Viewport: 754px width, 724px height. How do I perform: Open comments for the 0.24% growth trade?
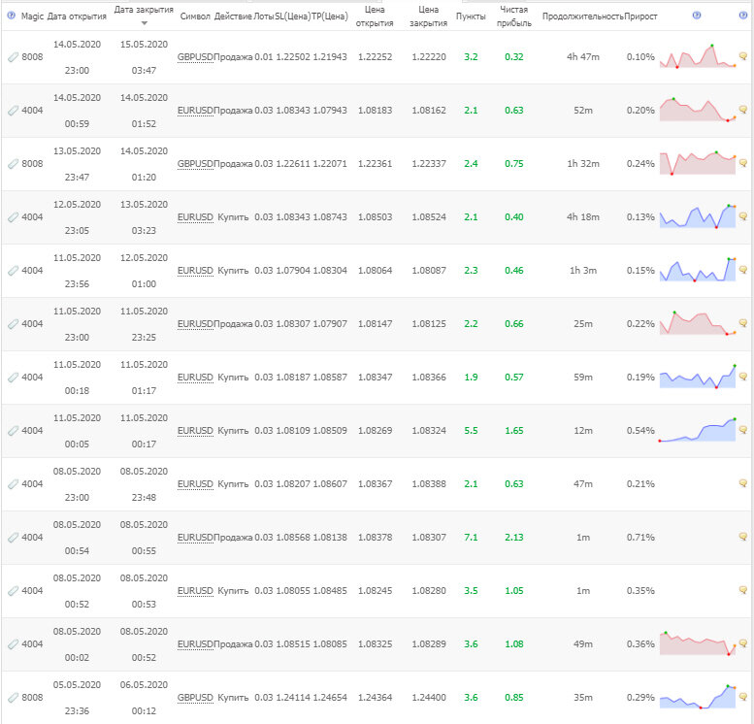[743, 163]
